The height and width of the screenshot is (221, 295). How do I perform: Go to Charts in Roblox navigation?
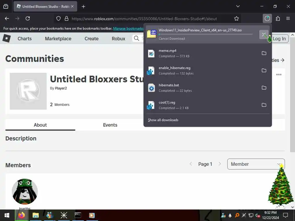[25, 39]
